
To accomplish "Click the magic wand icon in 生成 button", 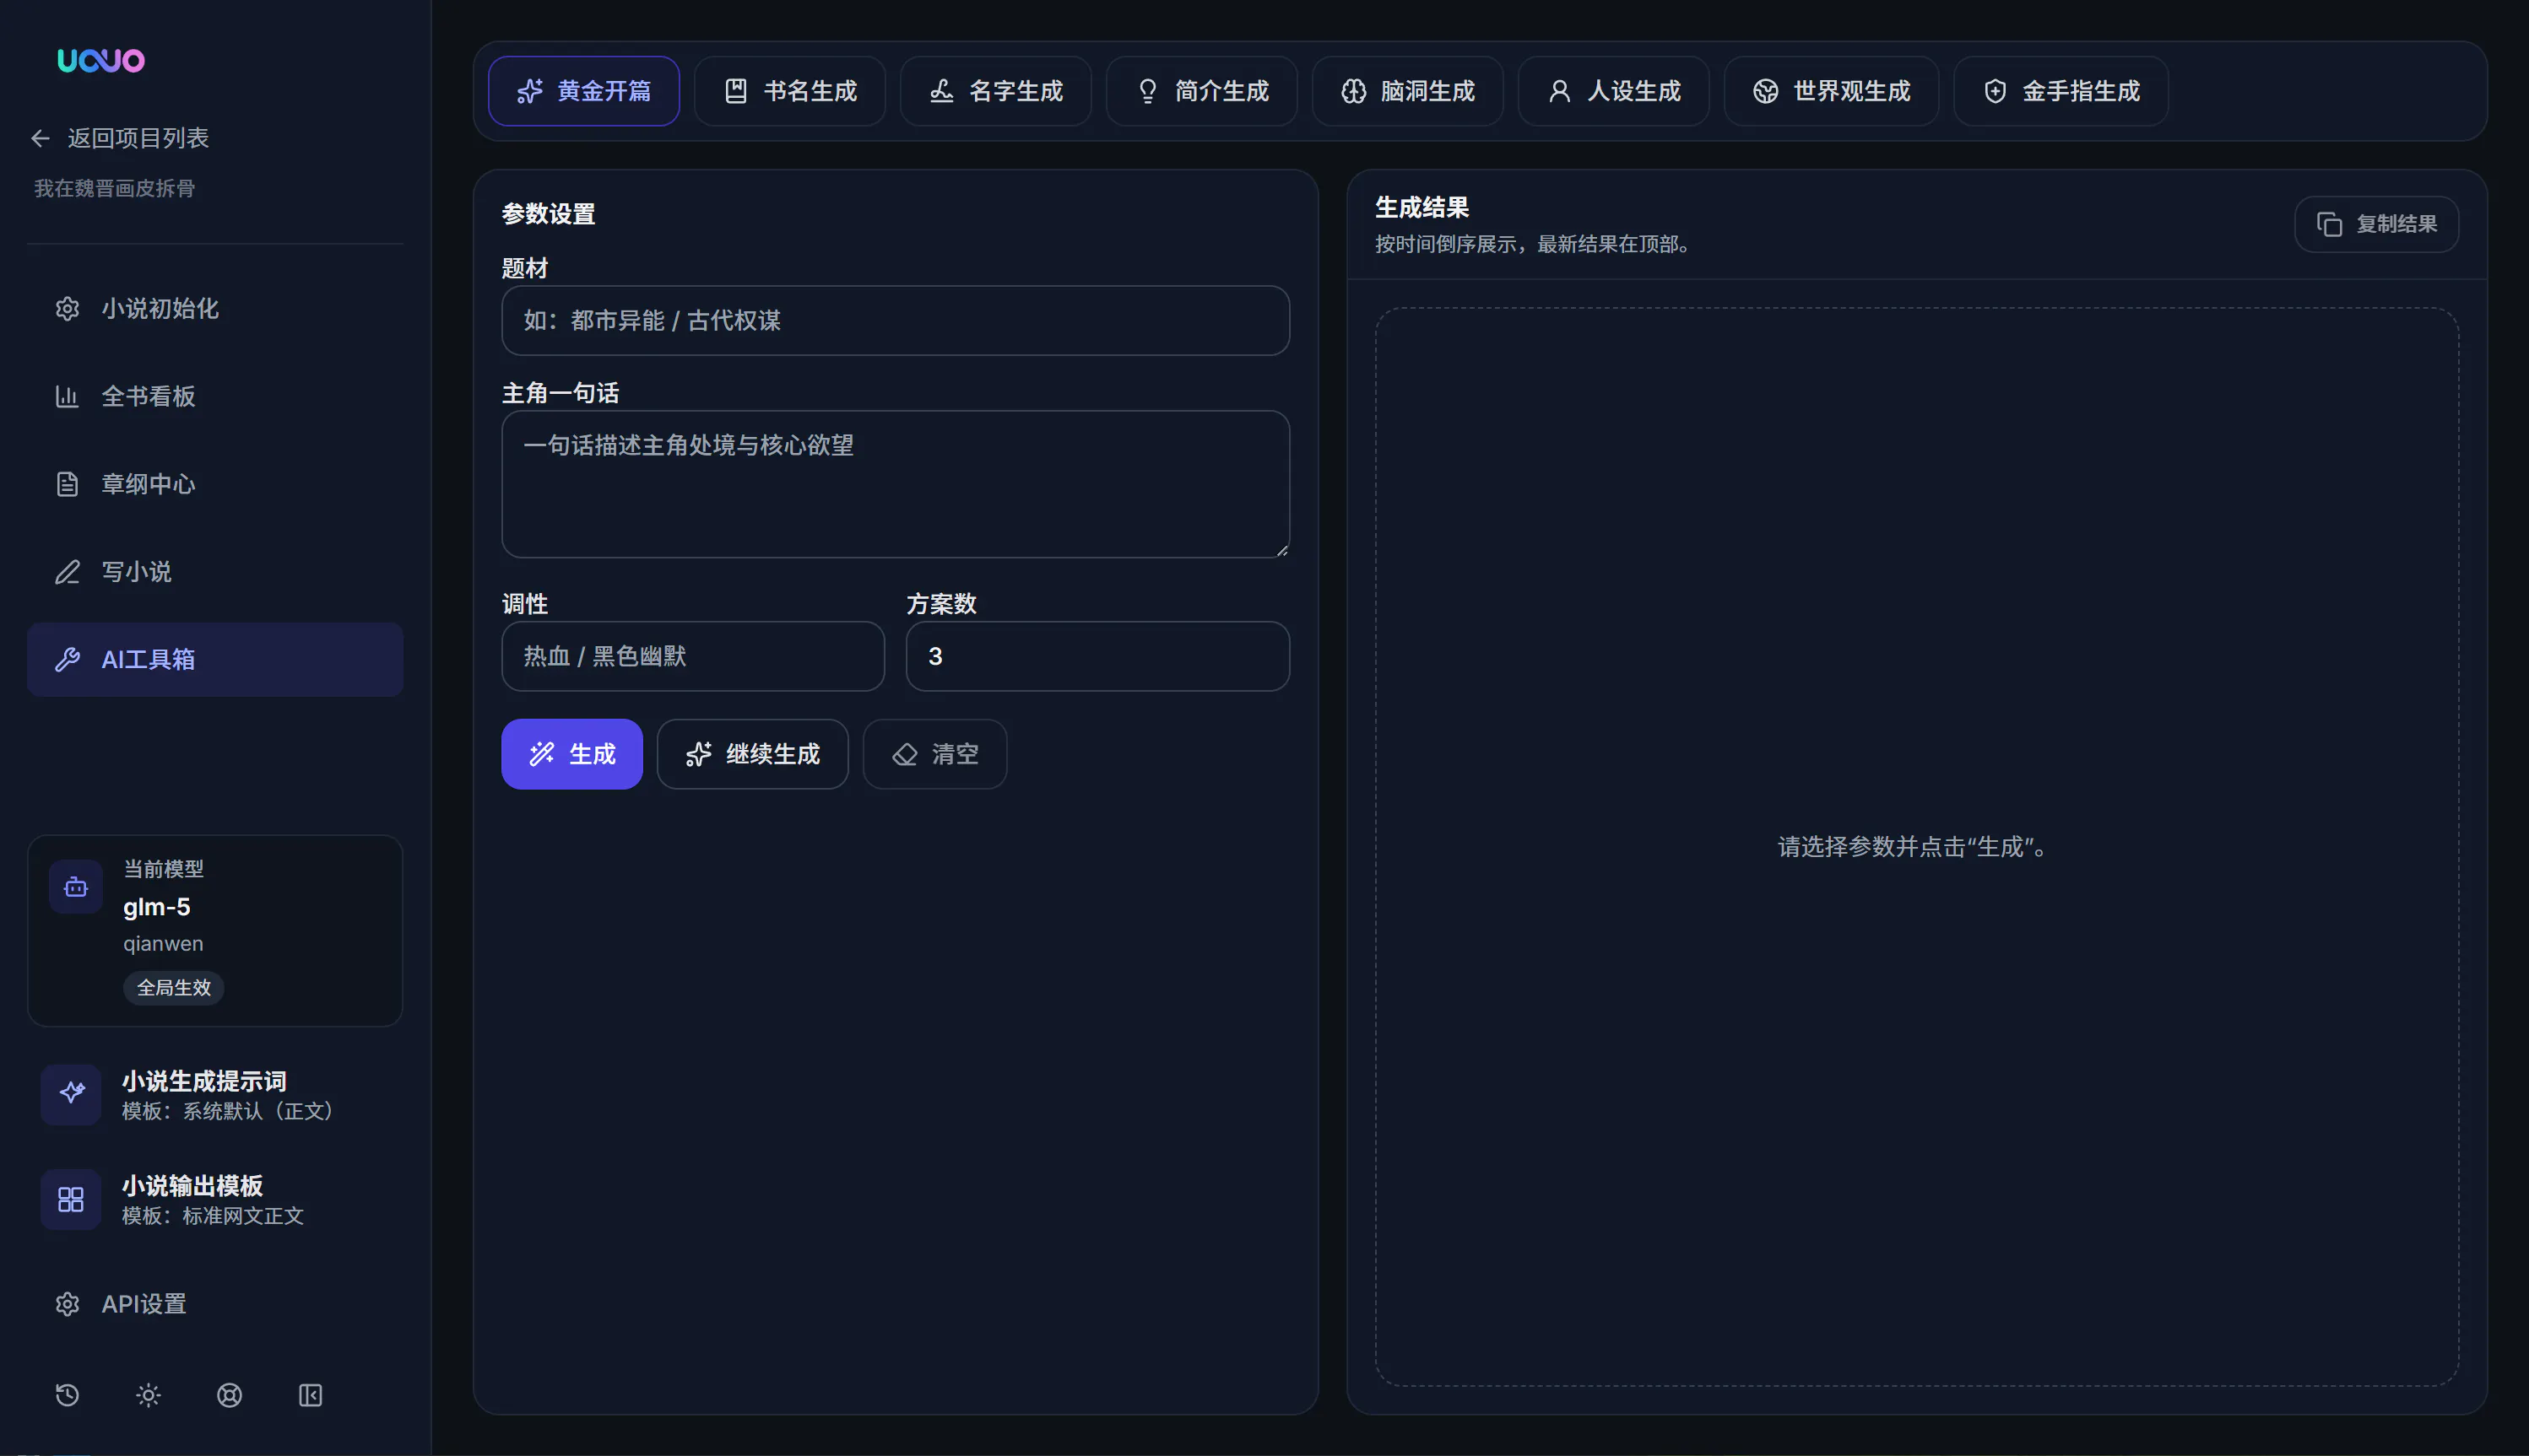I will click(542, 754).
